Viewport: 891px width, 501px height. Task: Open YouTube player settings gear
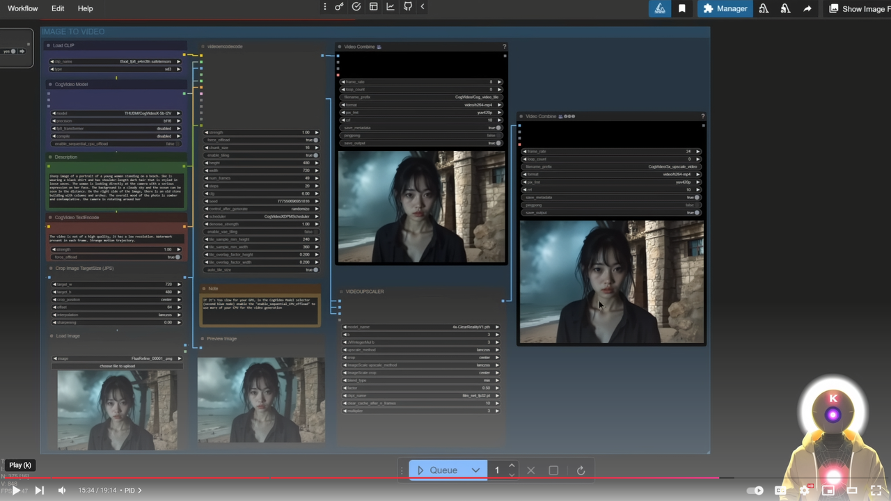pyautogui.click(x=805, y=491)
